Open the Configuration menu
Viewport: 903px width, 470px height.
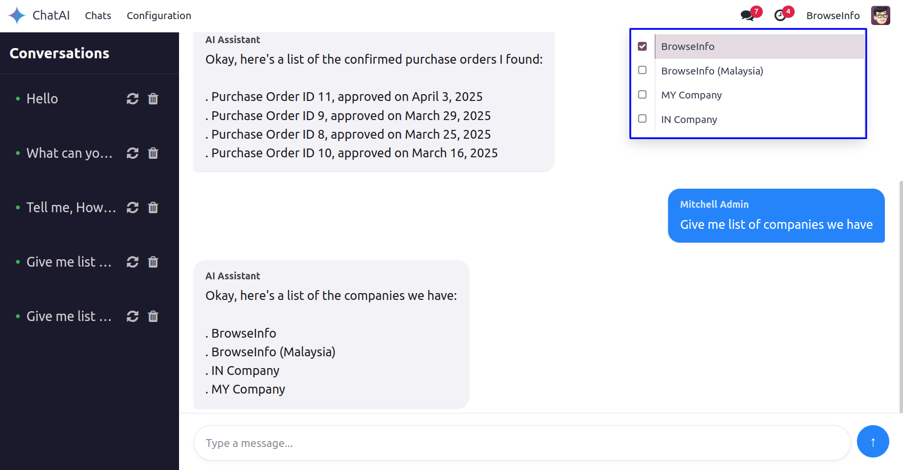click(159, 16)
